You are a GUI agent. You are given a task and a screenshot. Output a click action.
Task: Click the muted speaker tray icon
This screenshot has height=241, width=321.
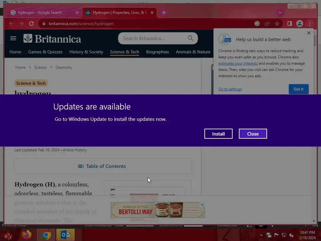pyautogui.click(x=292, y=235)
